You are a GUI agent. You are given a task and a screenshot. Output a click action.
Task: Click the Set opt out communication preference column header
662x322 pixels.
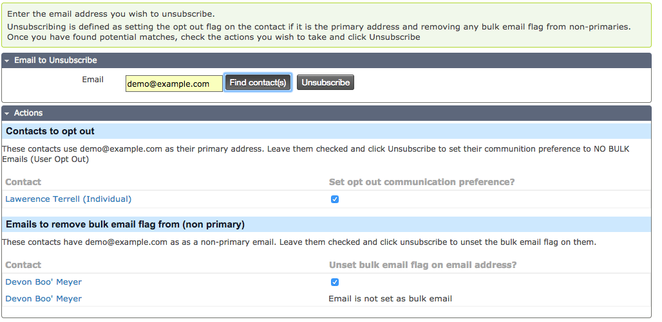(x=422, y=182)
